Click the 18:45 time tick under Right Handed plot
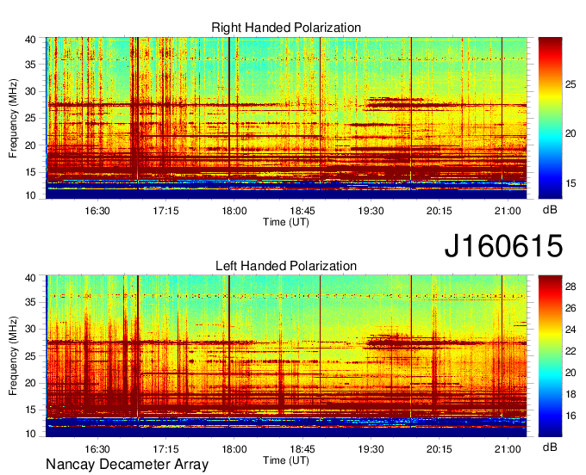The image size is (586, 475). pyautogui.click(x=302, y=211)
